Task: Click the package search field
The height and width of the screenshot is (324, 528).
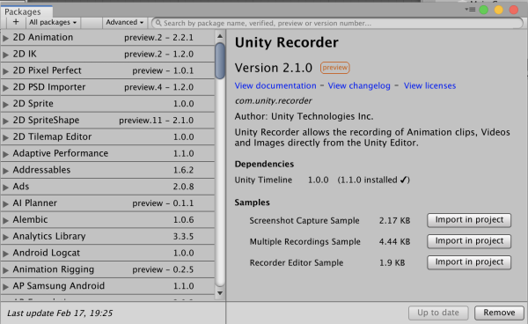Action: (x=337, y=23)
